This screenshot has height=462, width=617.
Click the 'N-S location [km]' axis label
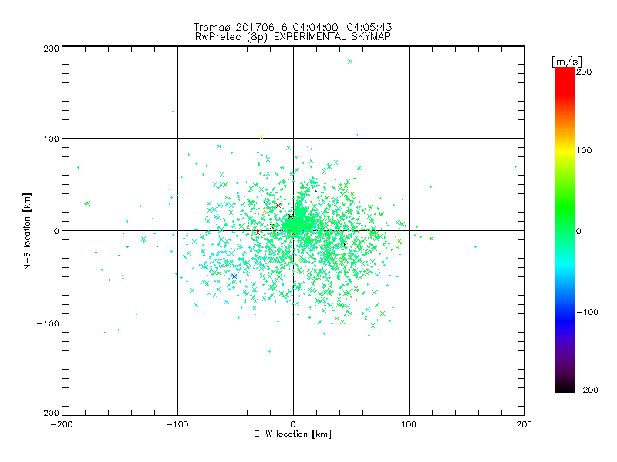[27, 232]
